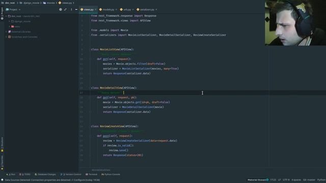
Task: Hide the Project panel with the minus icon
Action: [76, 10]
